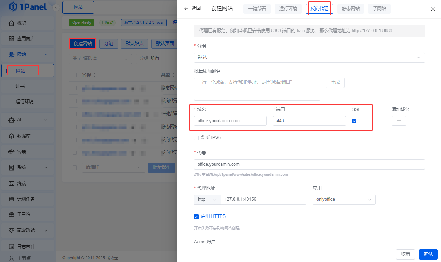Click the Terminal icon in sidebar
Screen dimensions: 441x262
pyautogui.click(x=12, y=184)
